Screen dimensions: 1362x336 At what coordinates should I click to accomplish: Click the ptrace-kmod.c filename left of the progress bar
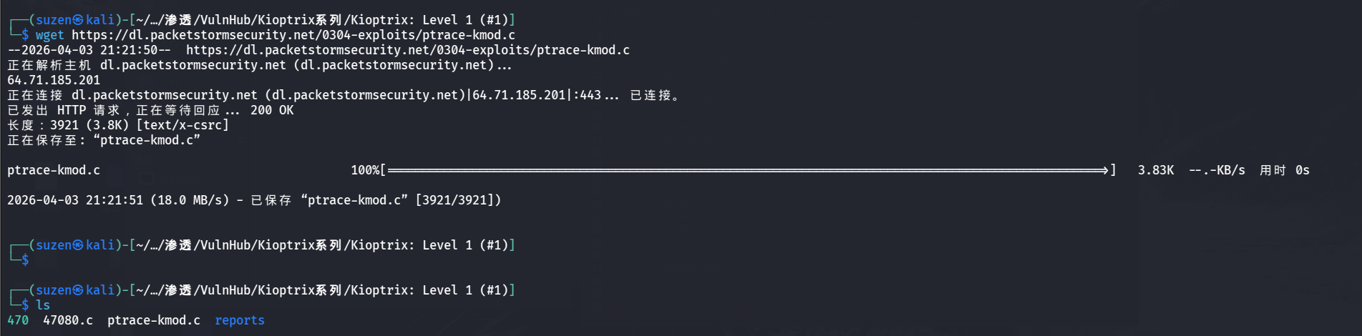pyautogui.click(x=54, y=170)
